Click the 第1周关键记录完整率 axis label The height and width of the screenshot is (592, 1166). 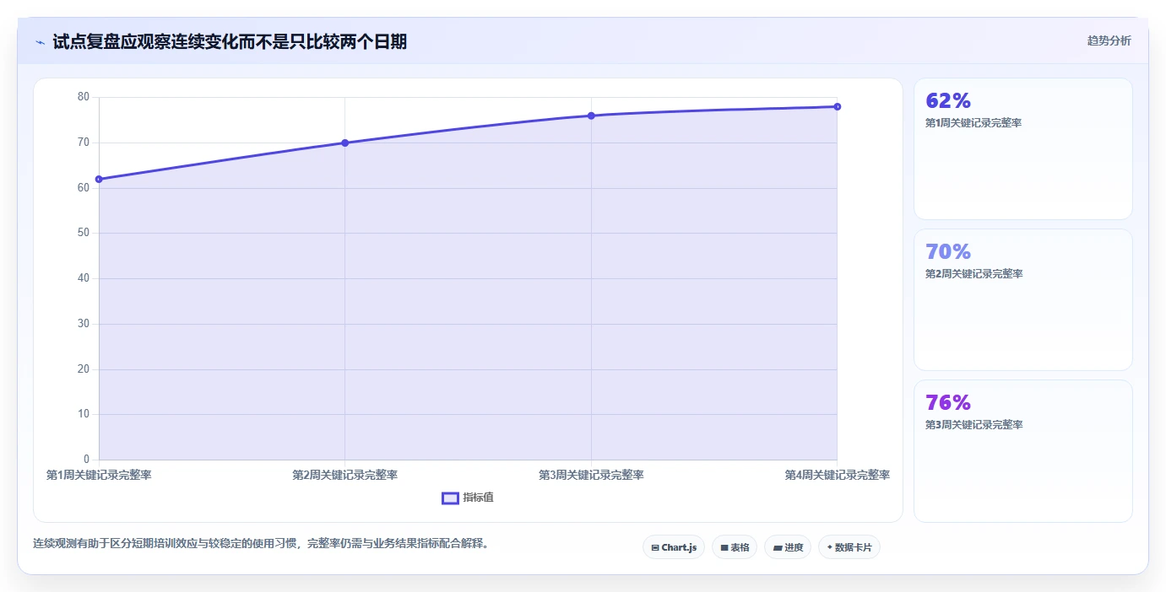click(99, 475)
